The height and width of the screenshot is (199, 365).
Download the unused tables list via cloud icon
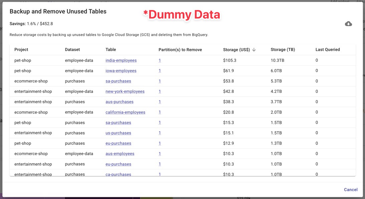click(x=348, y=24)
